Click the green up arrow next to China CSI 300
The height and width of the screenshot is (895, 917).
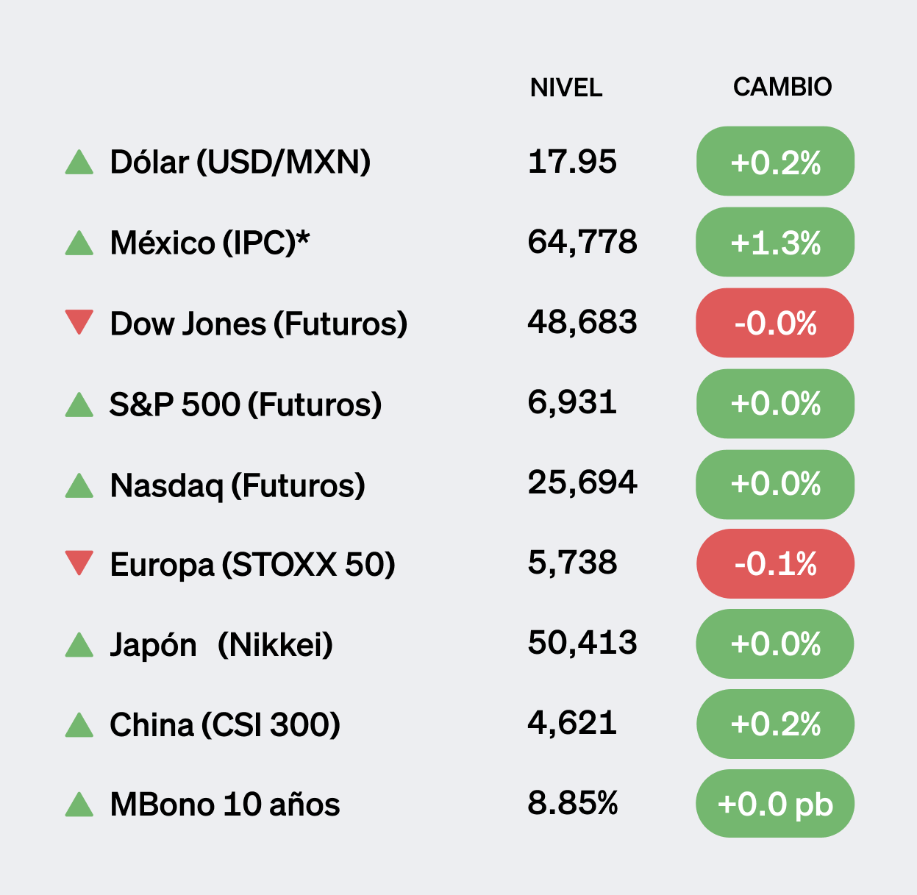point(79,725)
